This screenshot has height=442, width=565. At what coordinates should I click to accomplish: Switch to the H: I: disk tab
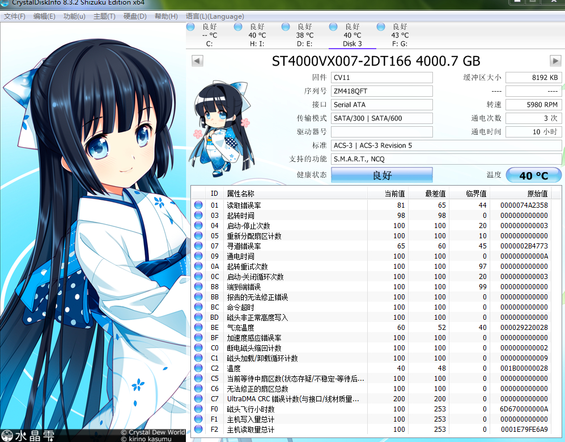[x=257, y=35]
